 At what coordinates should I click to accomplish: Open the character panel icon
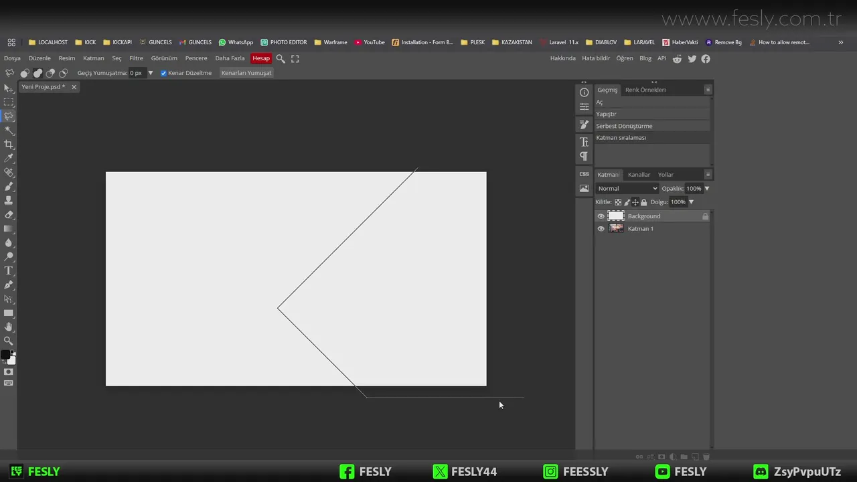click(x=584, y=142)
